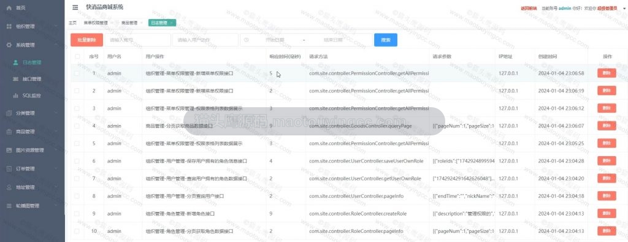The width and height of the screenshot is (628, 242).
Task: Expand the 组织管理 menu chevron
Action: (56, 26)
